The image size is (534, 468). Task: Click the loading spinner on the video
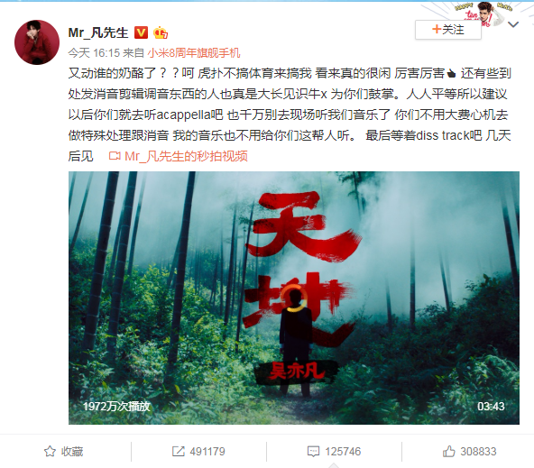click(x=293, y=298)
